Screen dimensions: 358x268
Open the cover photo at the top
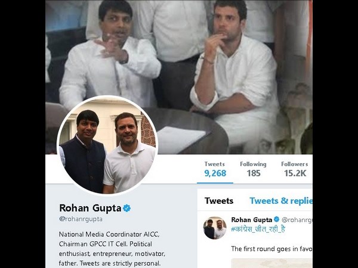(x=179, y=60)
